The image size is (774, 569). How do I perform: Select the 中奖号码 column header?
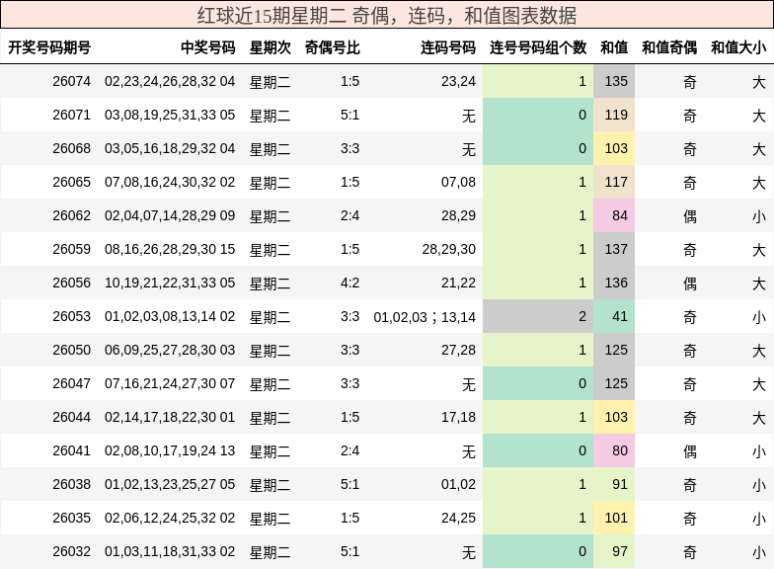coord(207,47)
